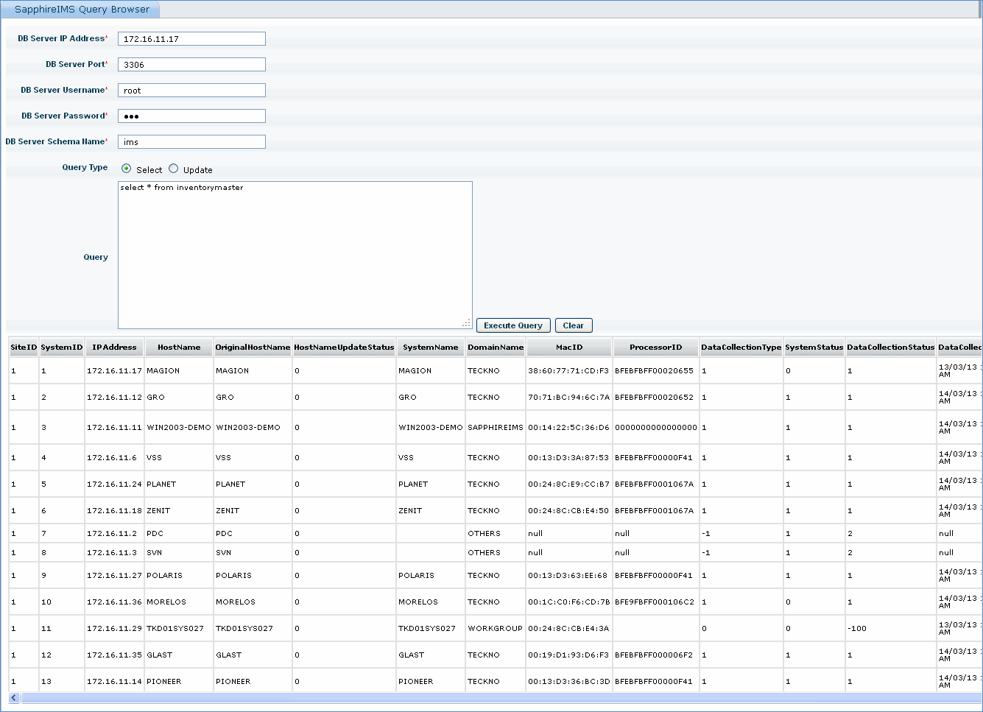Open the SapphireIMS Query Browser tab

coord(82,10)
